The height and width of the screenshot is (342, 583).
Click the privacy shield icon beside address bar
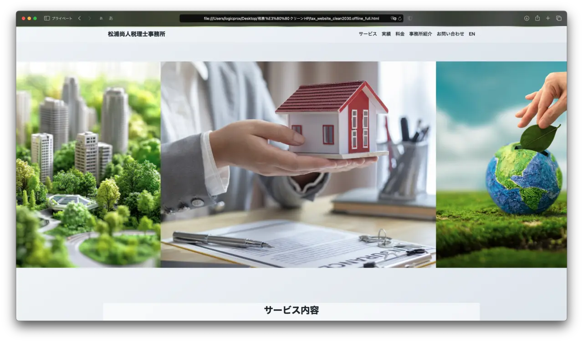pos(410,18)
